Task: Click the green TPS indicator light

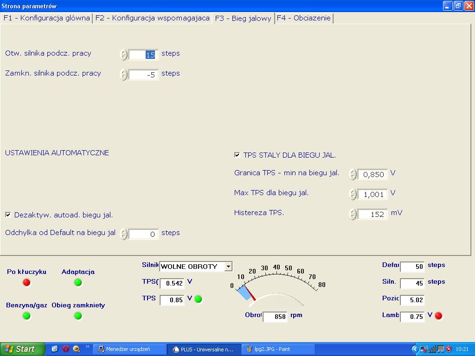Action: (198, 299)
